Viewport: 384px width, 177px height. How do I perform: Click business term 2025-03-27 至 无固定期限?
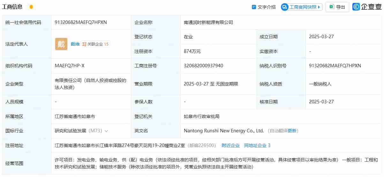[x=211, y=84]
